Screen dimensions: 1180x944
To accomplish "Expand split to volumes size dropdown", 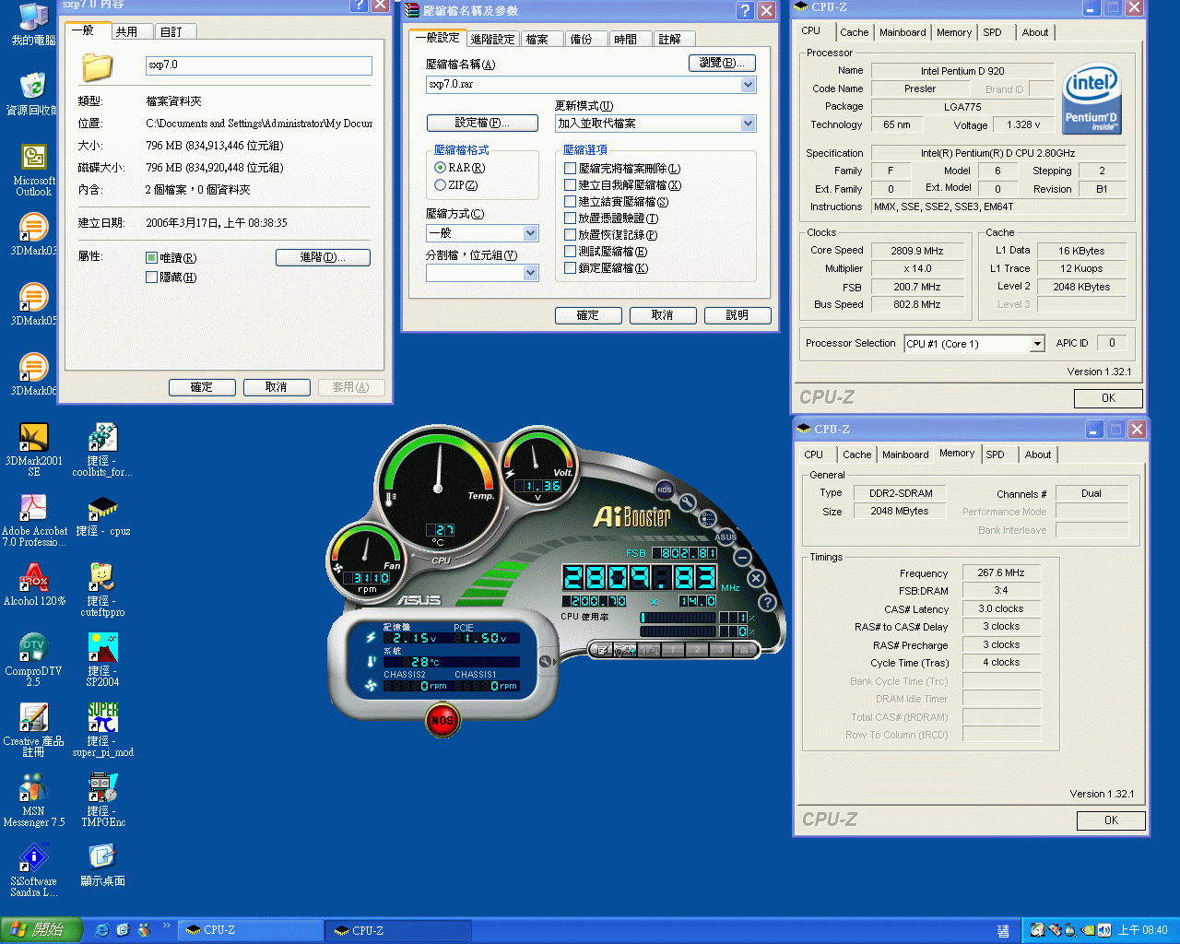I will (530, 273).
